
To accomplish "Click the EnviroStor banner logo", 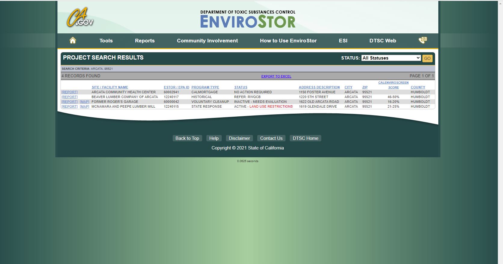I will click(248, 19).
